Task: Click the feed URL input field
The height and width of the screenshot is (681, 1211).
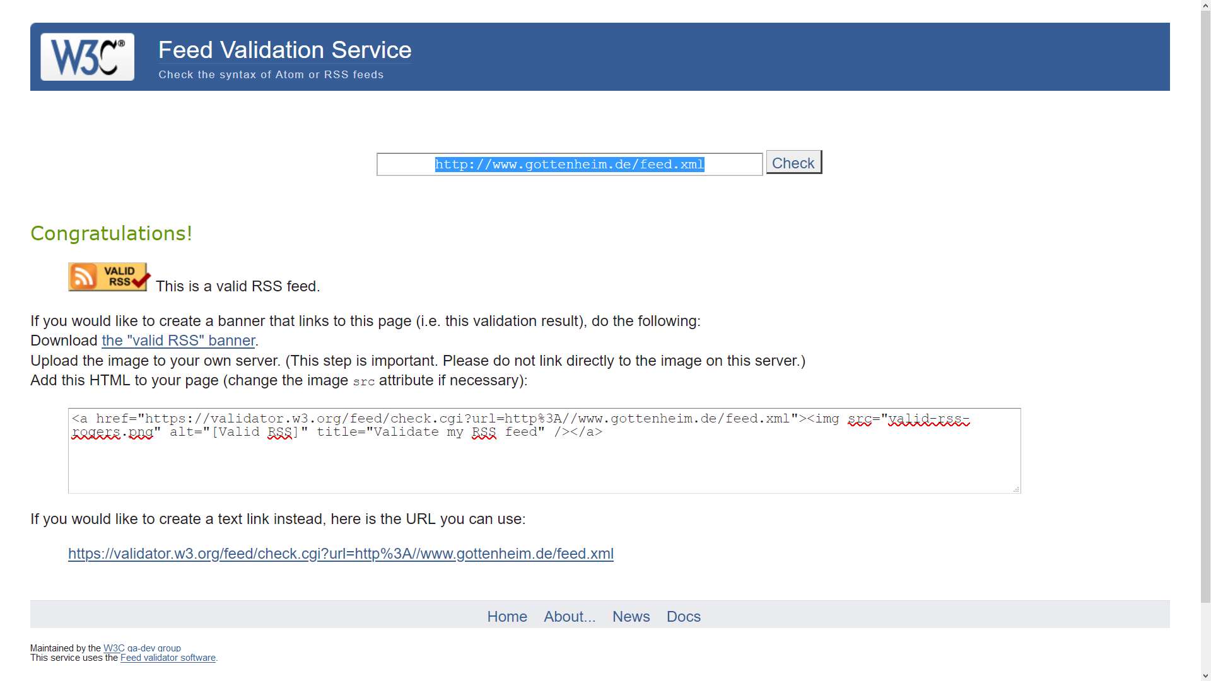Action: (x=569, y=165)
